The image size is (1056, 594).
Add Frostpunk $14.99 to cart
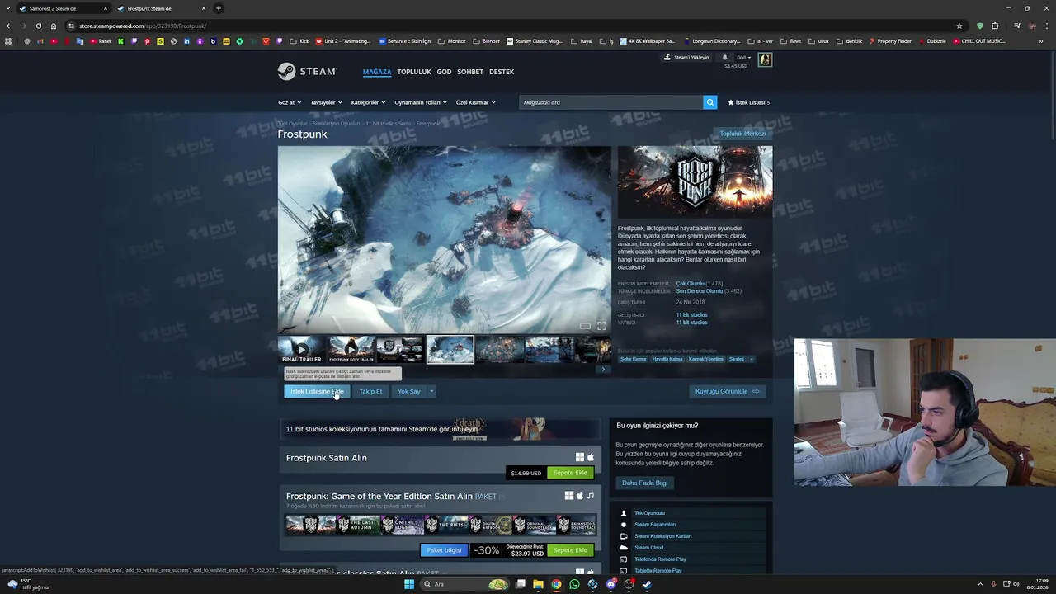pos(570,473)
